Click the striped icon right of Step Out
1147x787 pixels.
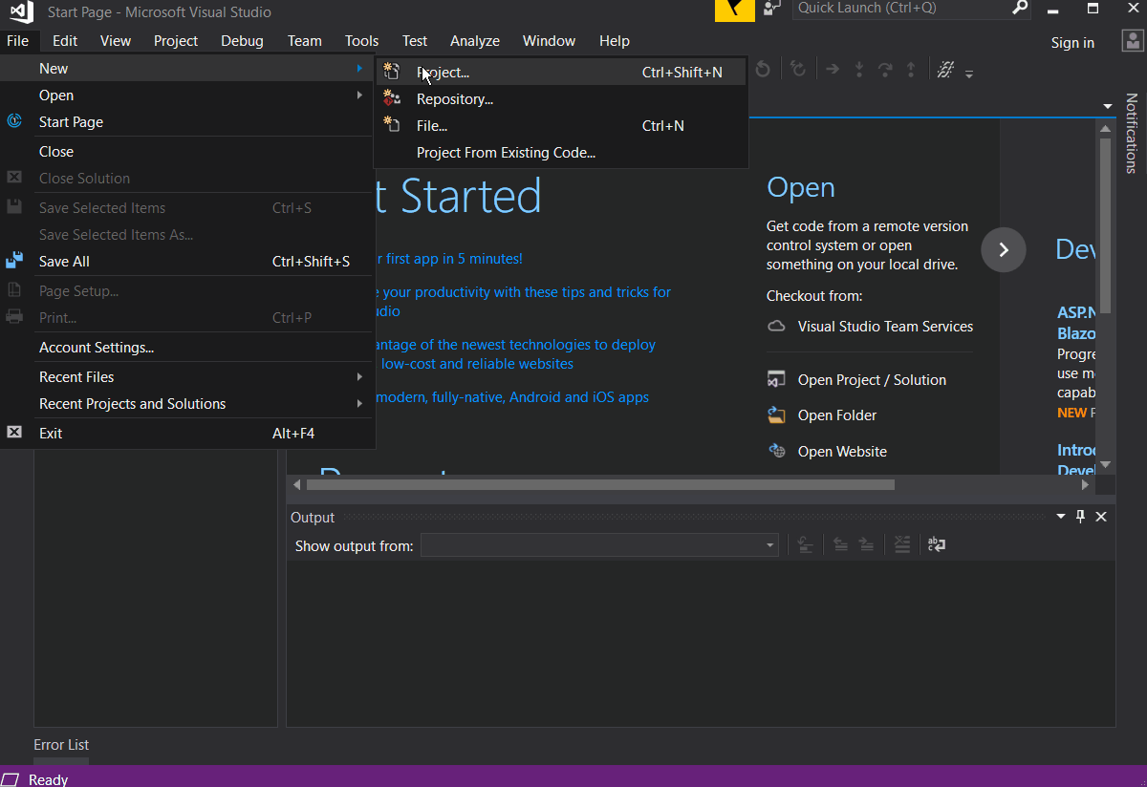point(945,69)
